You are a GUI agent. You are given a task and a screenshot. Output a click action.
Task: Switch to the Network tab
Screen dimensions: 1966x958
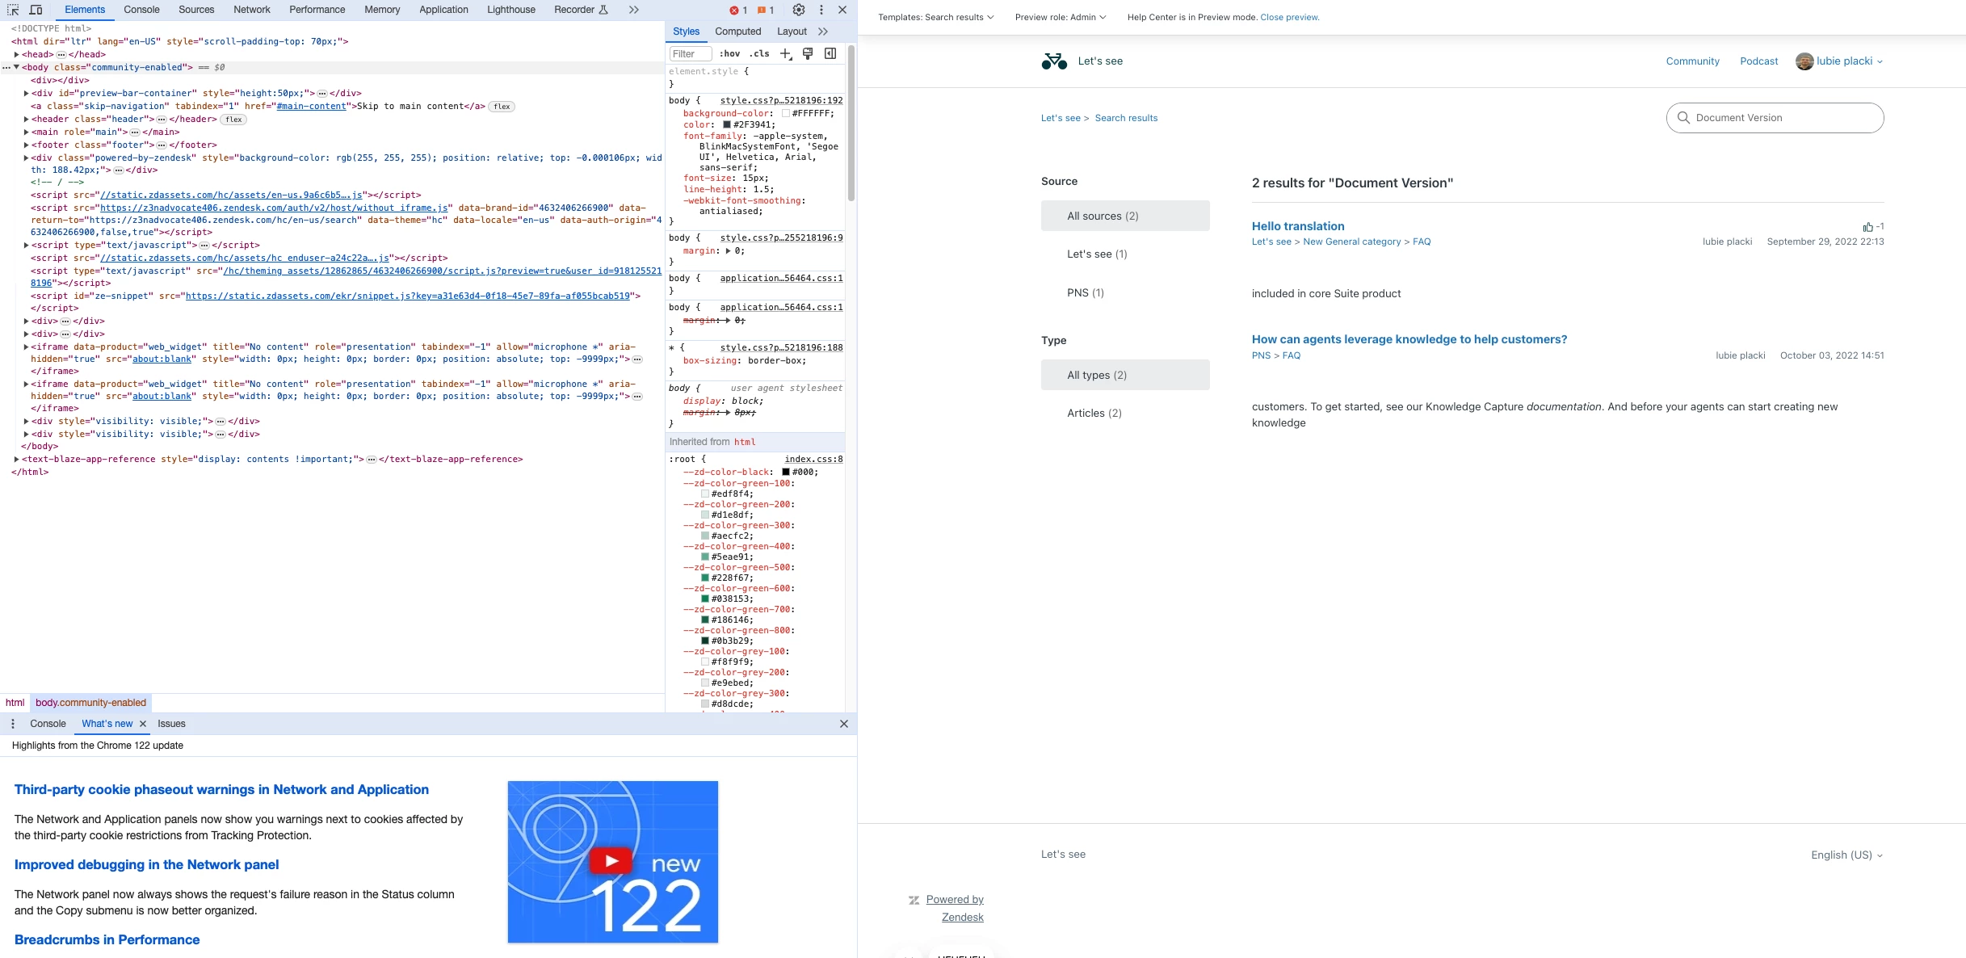coord(251,10)
